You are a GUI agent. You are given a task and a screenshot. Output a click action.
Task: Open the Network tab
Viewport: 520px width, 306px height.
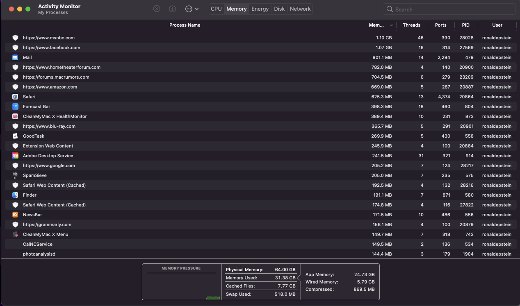tap(300, 9)
